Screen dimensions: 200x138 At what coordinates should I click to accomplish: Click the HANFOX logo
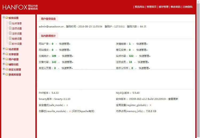20,7
